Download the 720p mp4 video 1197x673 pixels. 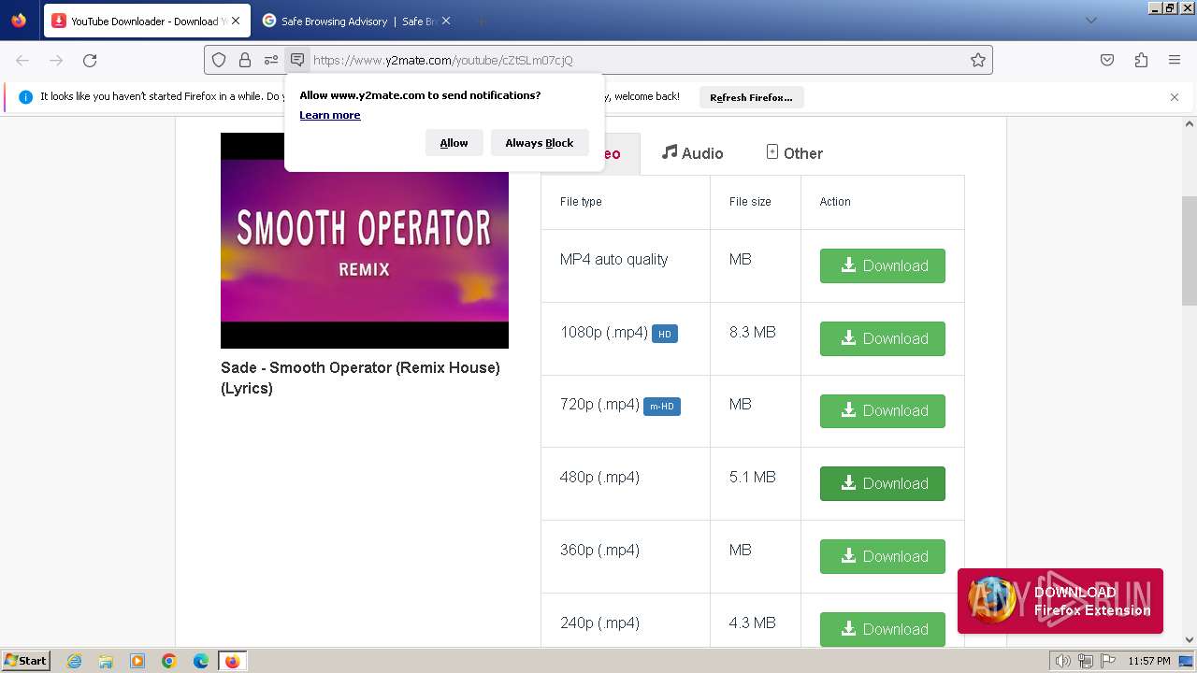pyautogui.click(x=883, y=410)
